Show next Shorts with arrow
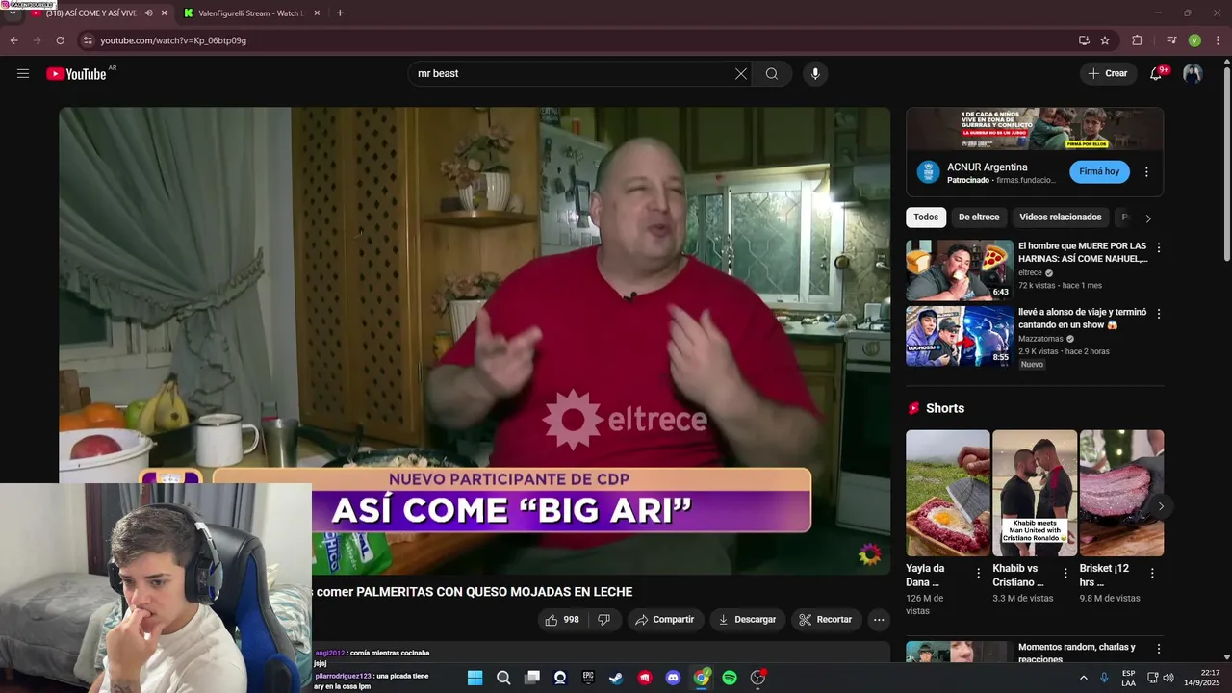Image resolution: width=1232 pixels, height=693 pixels. 1161,506
